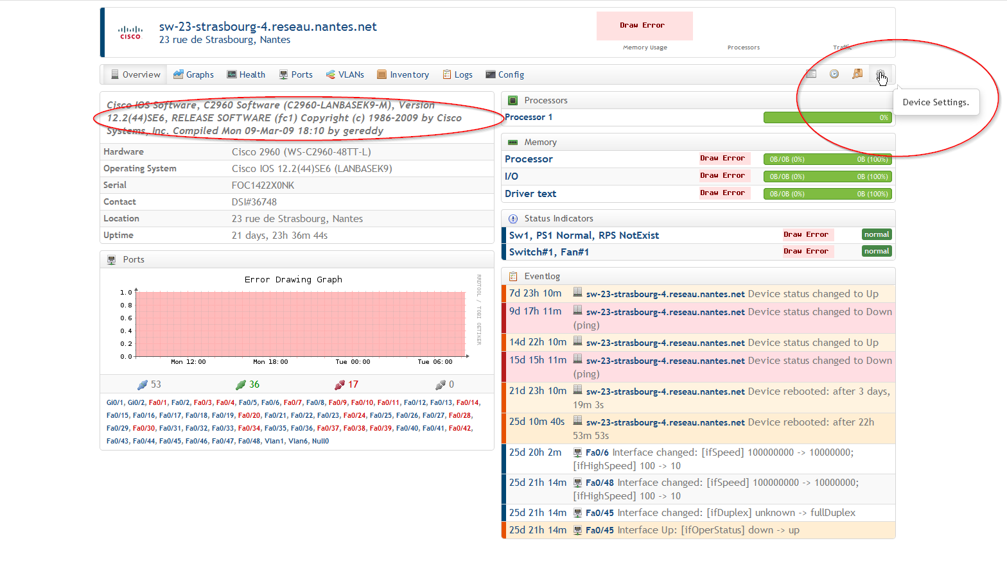
Task: Click the green up-ports plug icon
Action: [241, 385]
